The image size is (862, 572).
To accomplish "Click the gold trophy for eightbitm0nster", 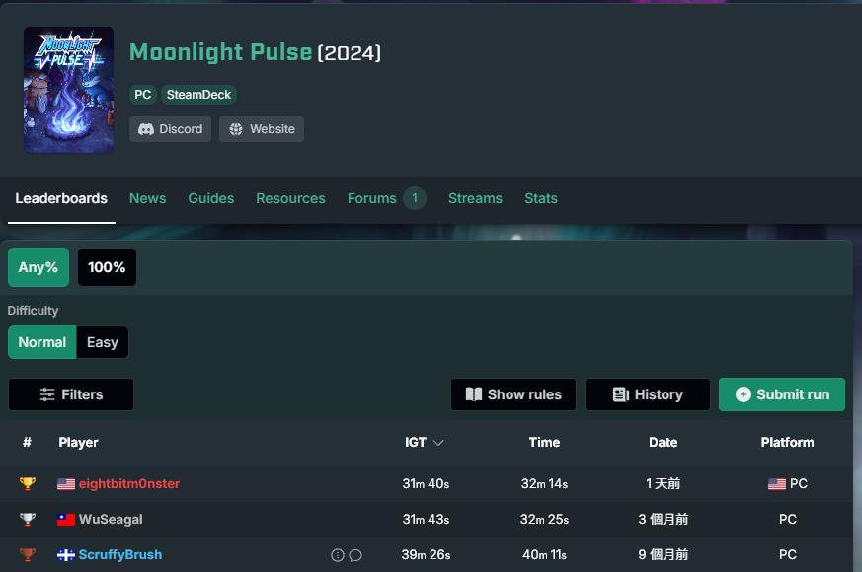I will (x=28, y=483).
